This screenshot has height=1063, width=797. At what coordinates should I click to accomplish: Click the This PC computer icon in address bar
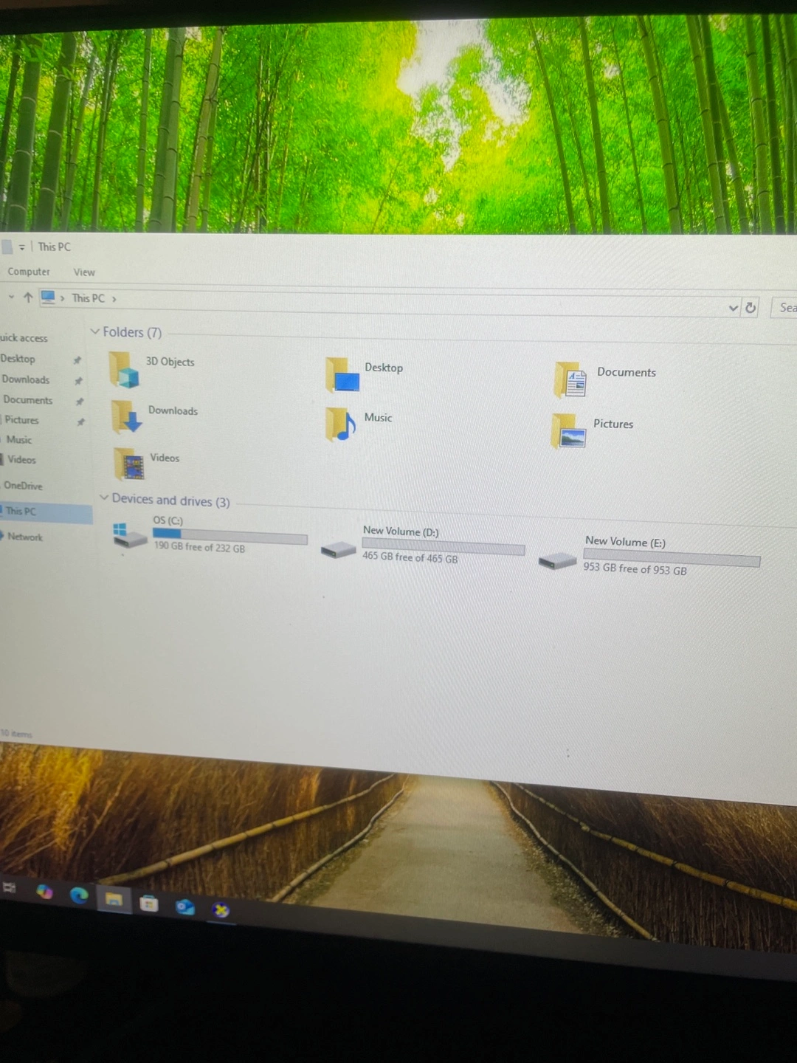click(48, 297)
